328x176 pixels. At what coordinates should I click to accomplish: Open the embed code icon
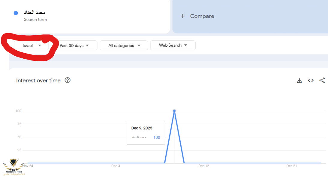(311, 81)
